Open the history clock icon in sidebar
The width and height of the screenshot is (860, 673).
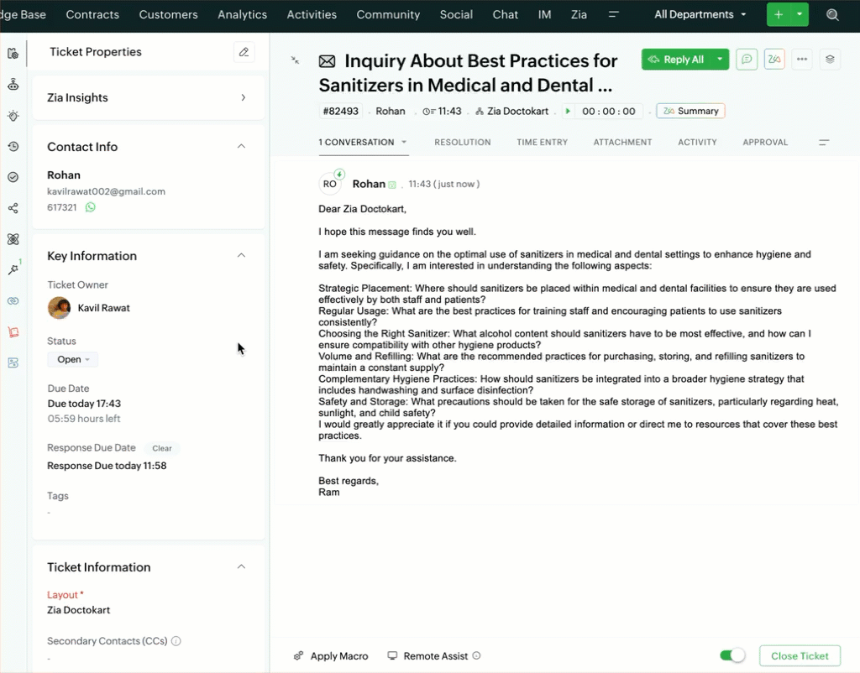click(x=13, y=147)
